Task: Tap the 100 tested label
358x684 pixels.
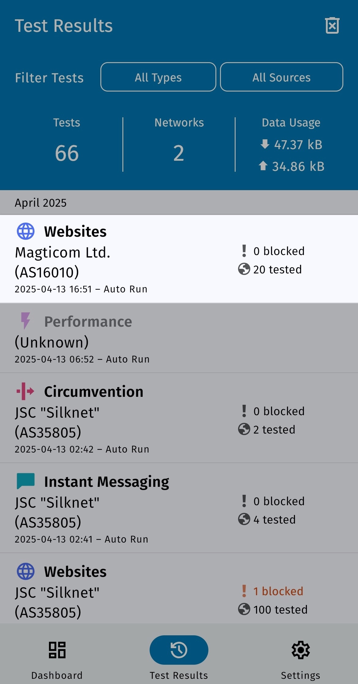Action: pyautogui.click(x=280, y=610)
